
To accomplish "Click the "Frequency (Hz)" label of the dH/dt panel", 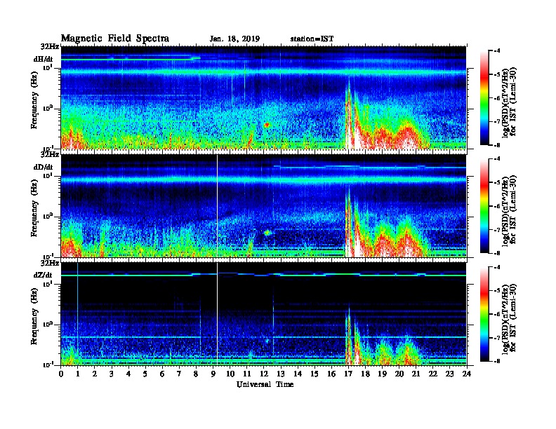I will click(x=34, y=100).
